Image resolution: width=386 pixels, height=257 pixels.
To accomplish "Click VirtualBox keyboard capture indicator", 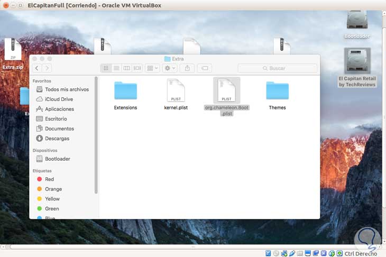I will [x=339, y=253].
